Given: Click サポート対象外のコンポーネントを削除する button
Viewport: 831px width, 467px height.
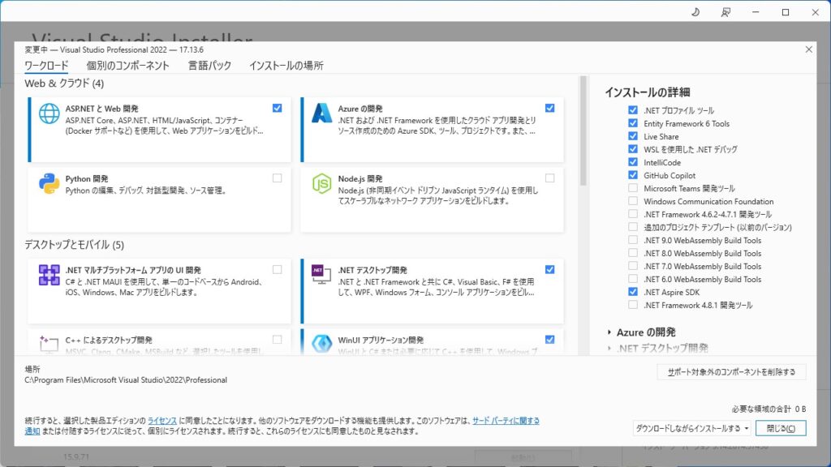Looking at the screenshot, I should coord(731,372).
